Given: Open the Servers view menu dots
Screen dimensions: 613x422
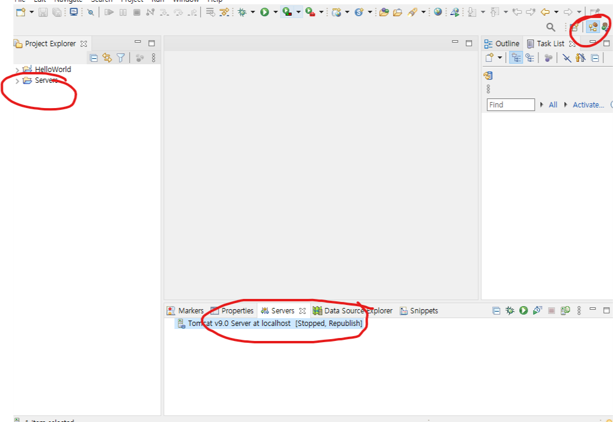Looking at the screenshot, I should click(x=579, y=310).
